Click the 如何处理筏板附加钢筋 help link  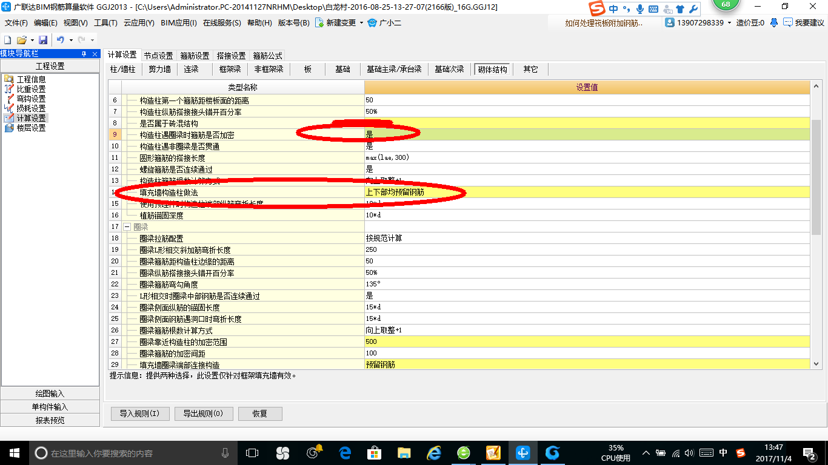(604, 23)
